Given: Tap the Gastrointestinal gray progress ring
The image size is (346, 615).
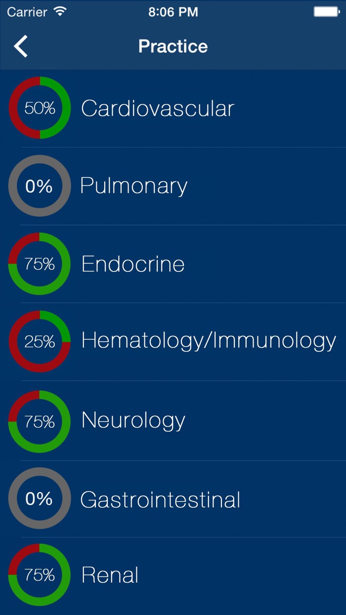Looking at the screenshot, I should (40, 498).
